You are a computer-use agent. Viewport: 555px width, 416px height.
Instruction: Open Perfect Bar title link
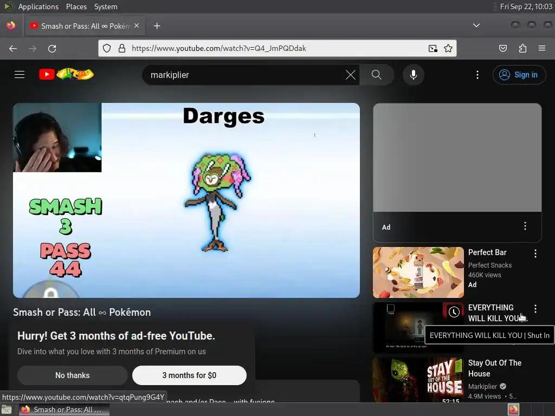[487, 252]
